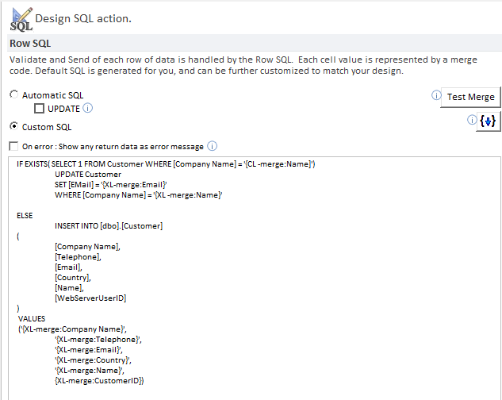
Task: Toggle On error show return data checkbox
Action: point(13,146)
